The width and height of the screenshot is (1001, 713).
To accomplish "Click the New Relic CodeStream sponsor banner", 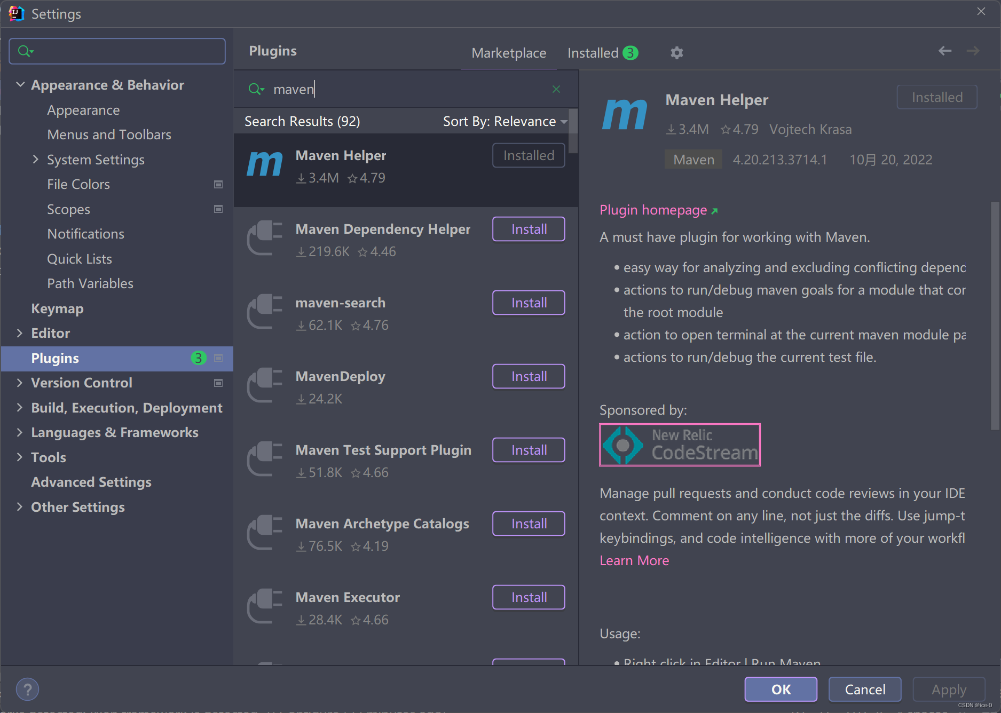I will pyautogui.click(x=680, y=445).
